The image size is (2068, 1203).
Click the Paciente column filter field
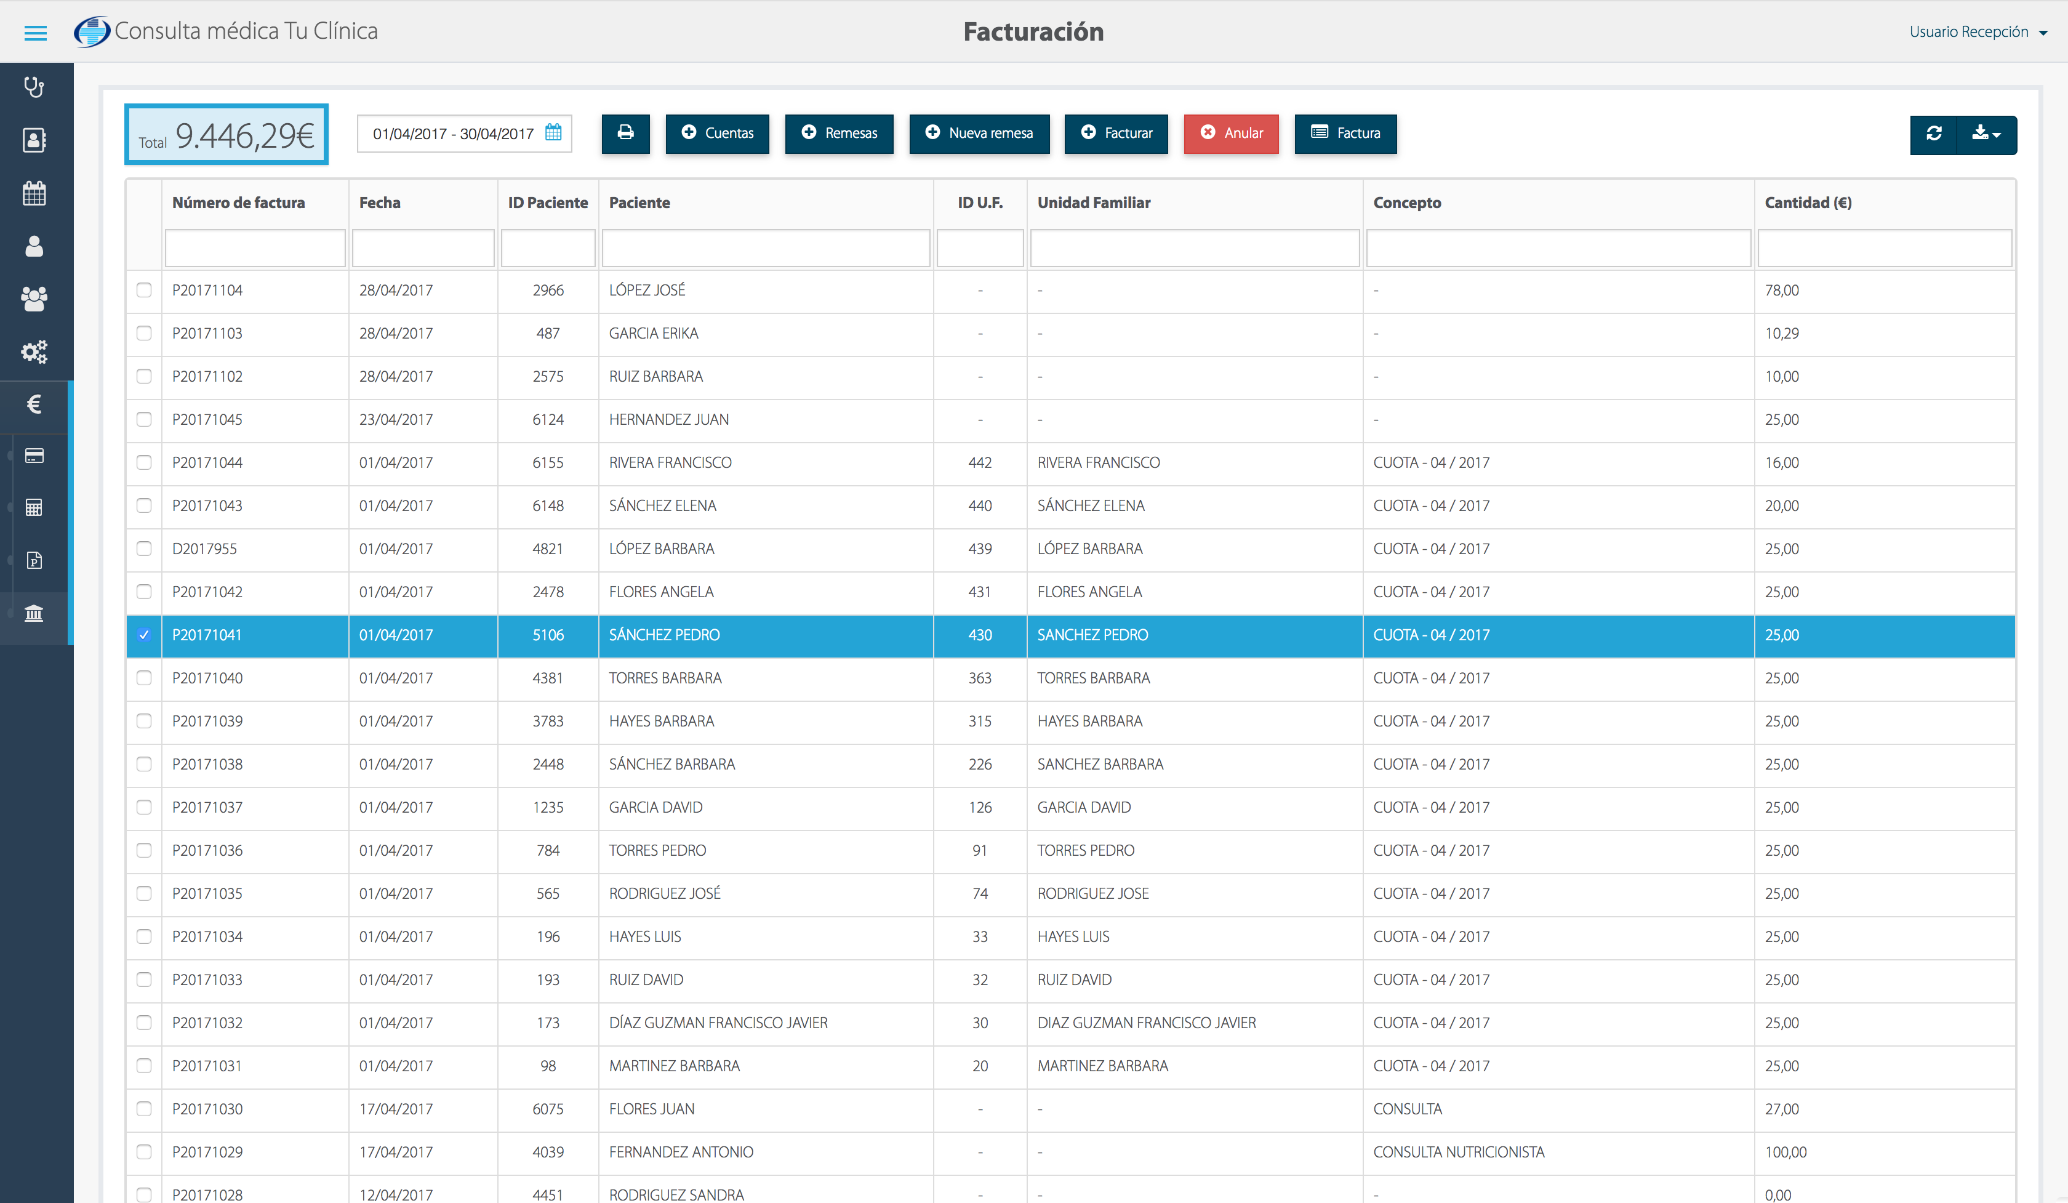[x=765, y=248]
